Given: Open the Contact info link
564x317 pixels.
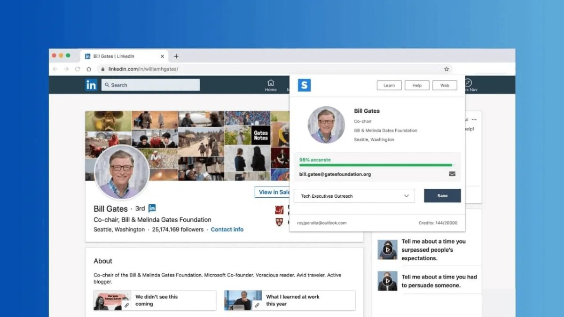Looking at the screenshot, I should click(x=227, y=230).
